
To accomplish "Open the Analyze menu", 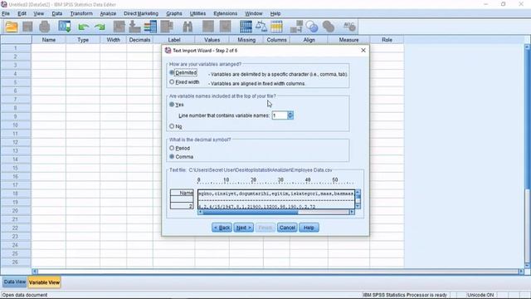I will coord(108,13).
